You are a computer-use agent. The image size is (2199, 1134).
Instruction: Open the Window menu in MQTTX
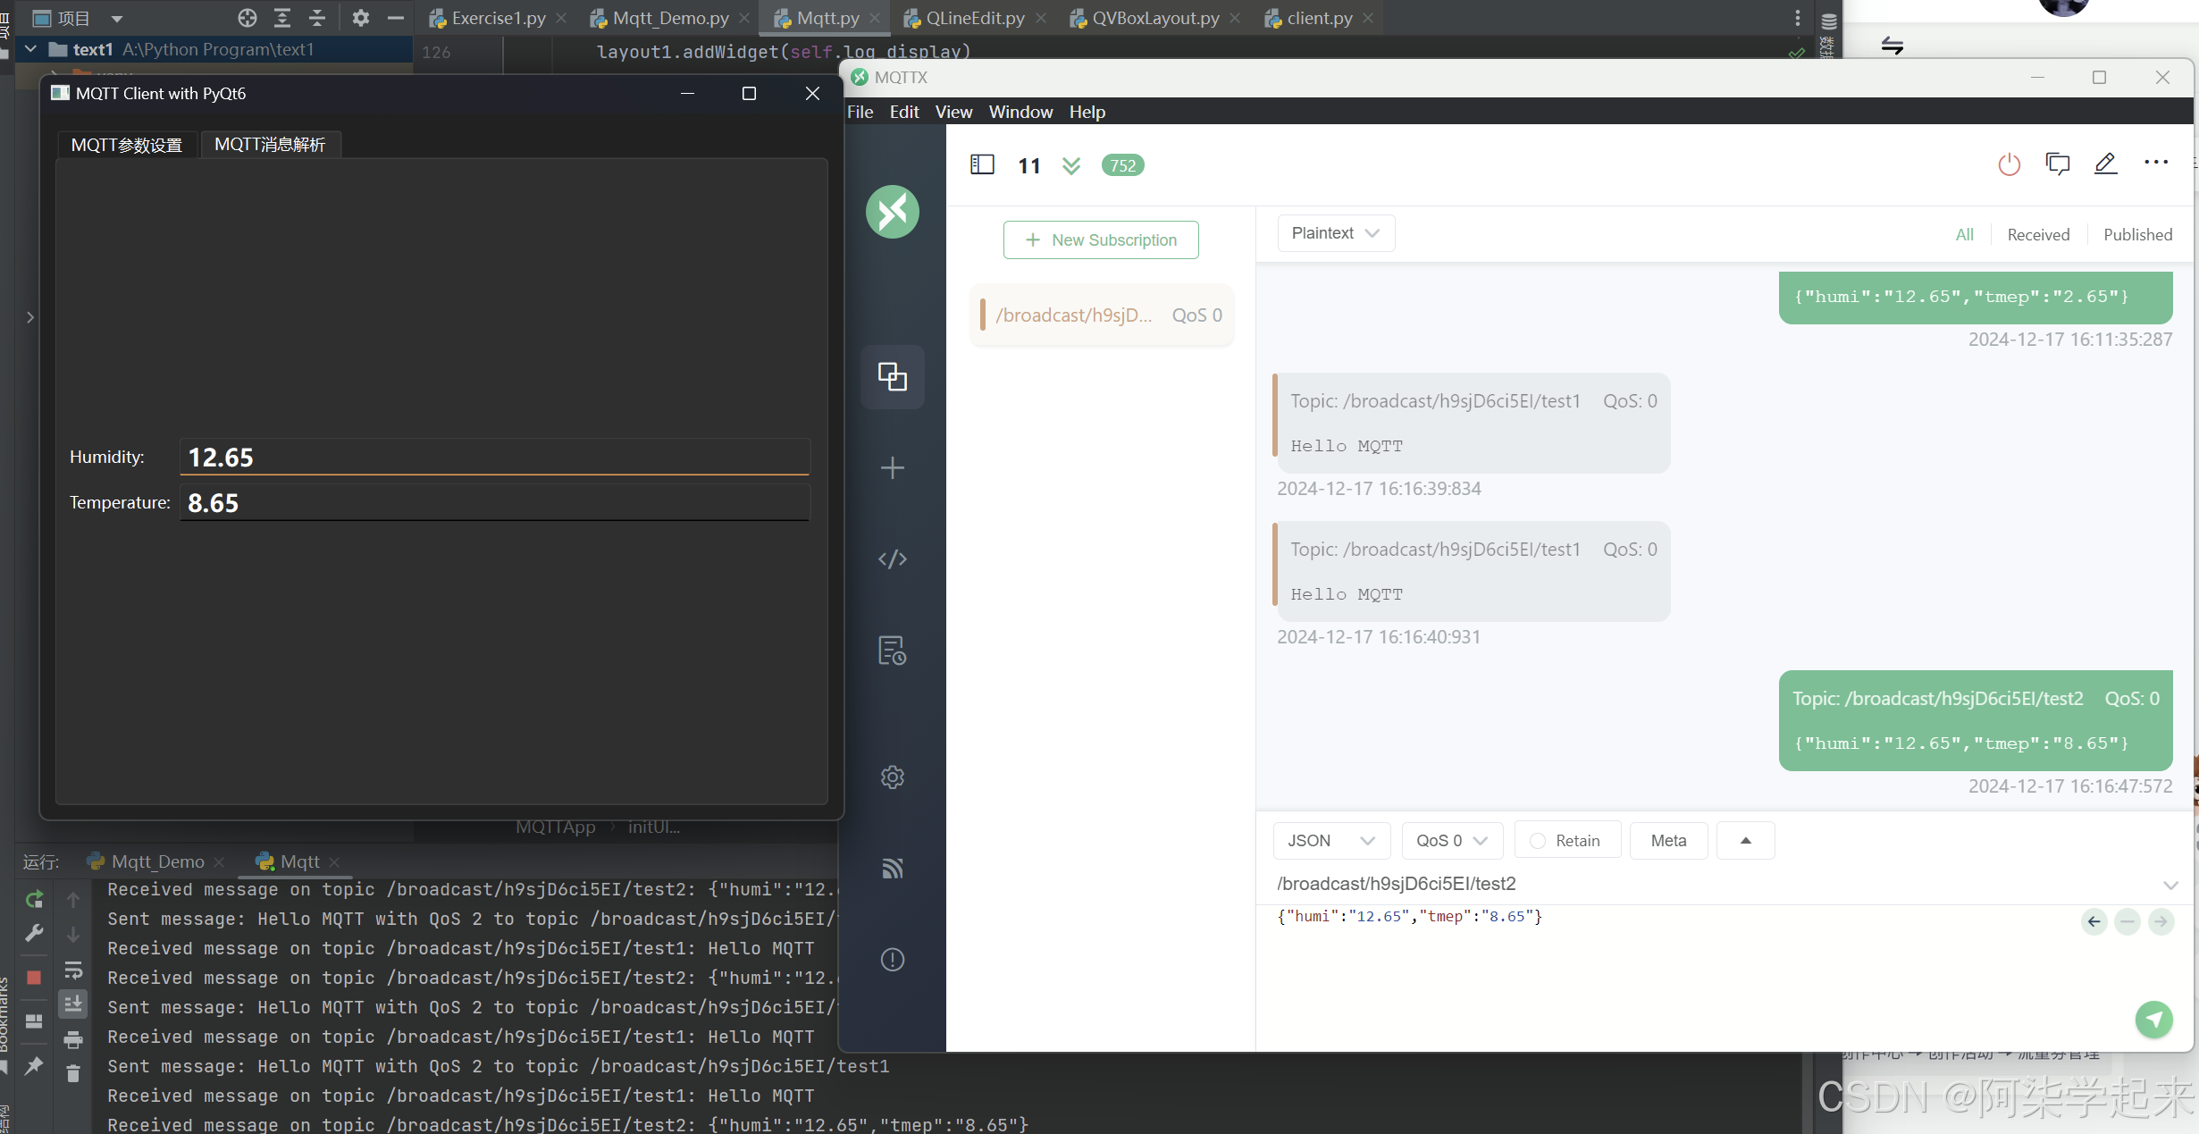click(x=1020, y=112)
